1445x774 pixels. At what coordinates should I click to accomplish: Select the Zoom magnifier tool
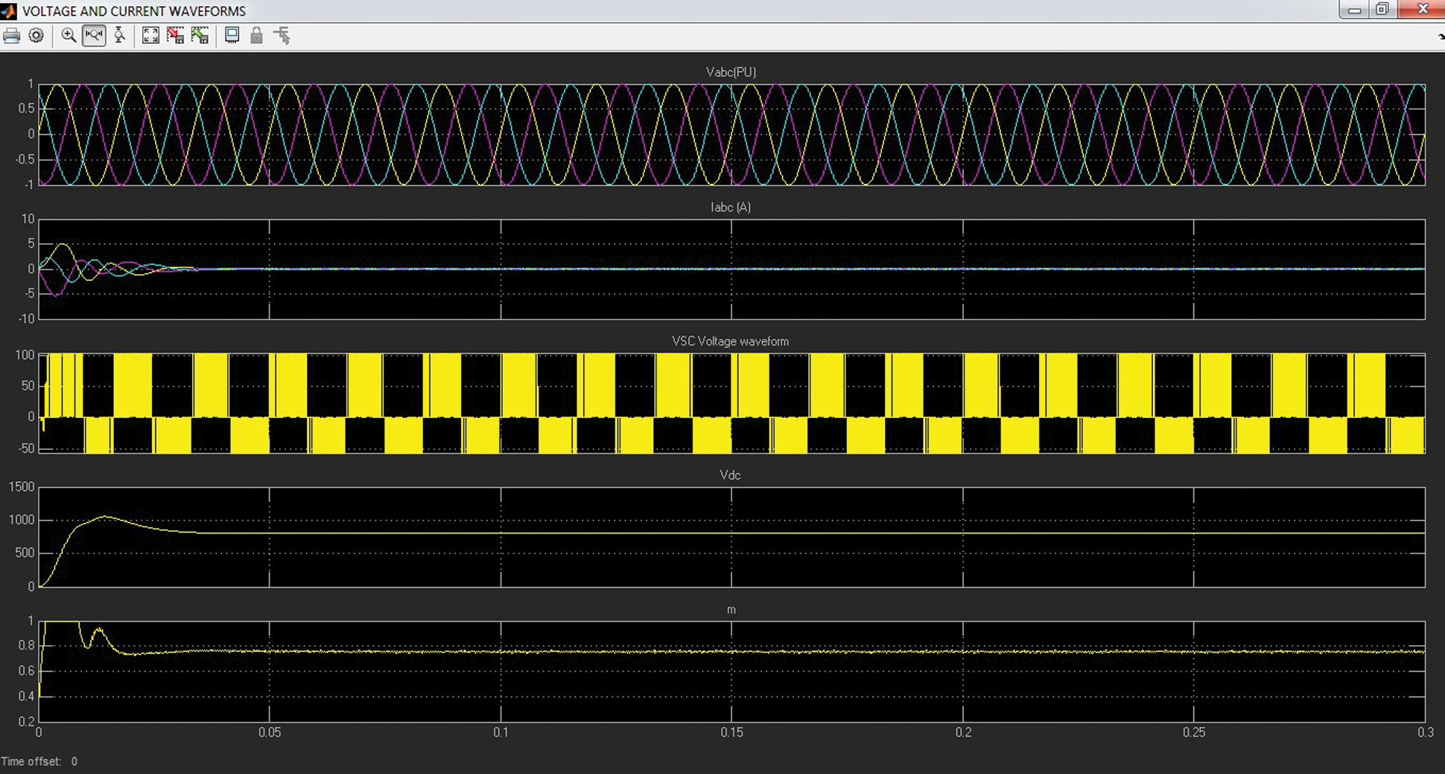pos(69,36)
